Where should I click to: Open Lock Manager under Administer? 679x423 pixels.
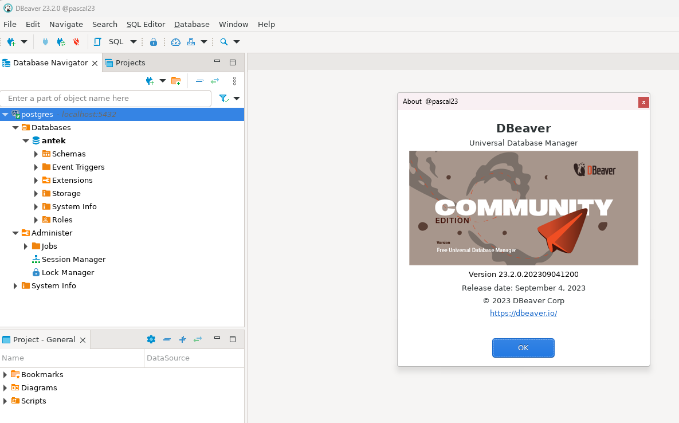pyautogui.click(x=68, y=272)
